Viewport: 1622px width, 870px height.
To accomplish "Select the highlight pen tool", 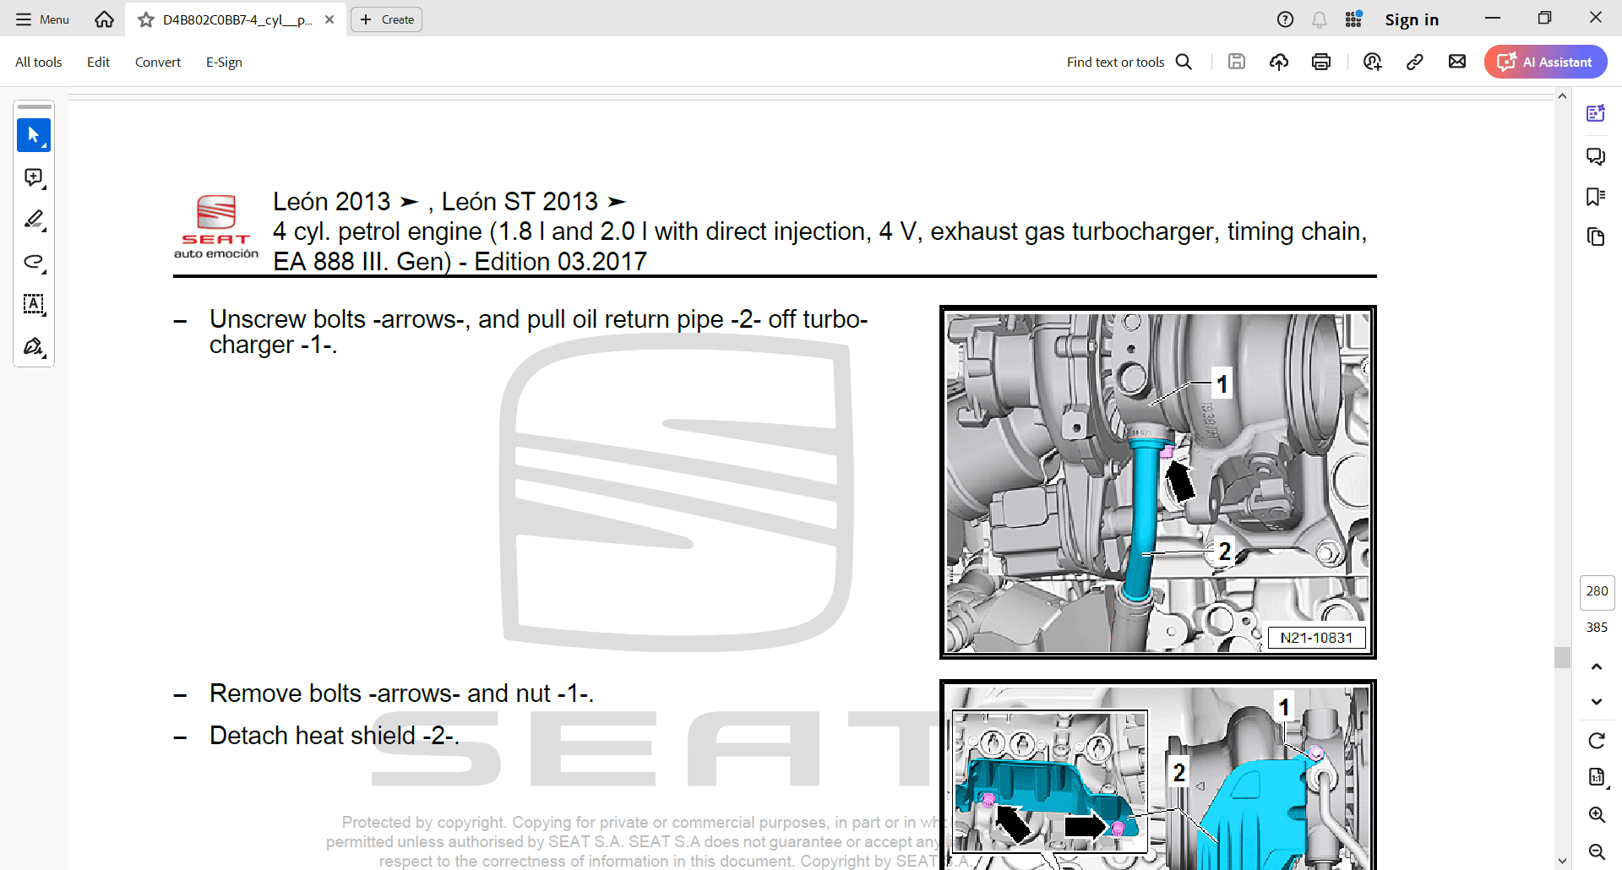I will [x=34, y=220].
